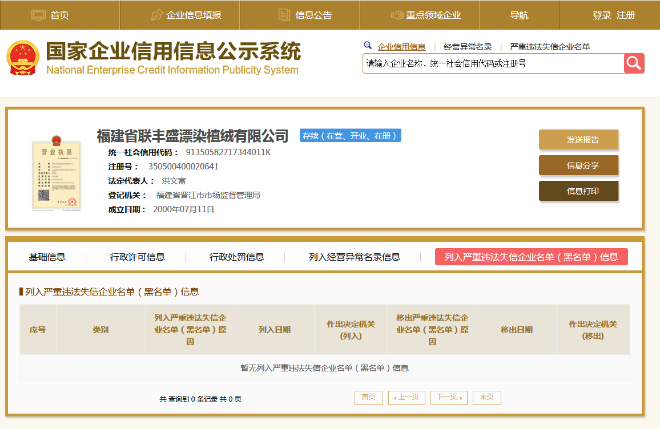Switch to the 行政许可信息 tab
The height and width of the screenshot is (429, 660).
138,257
